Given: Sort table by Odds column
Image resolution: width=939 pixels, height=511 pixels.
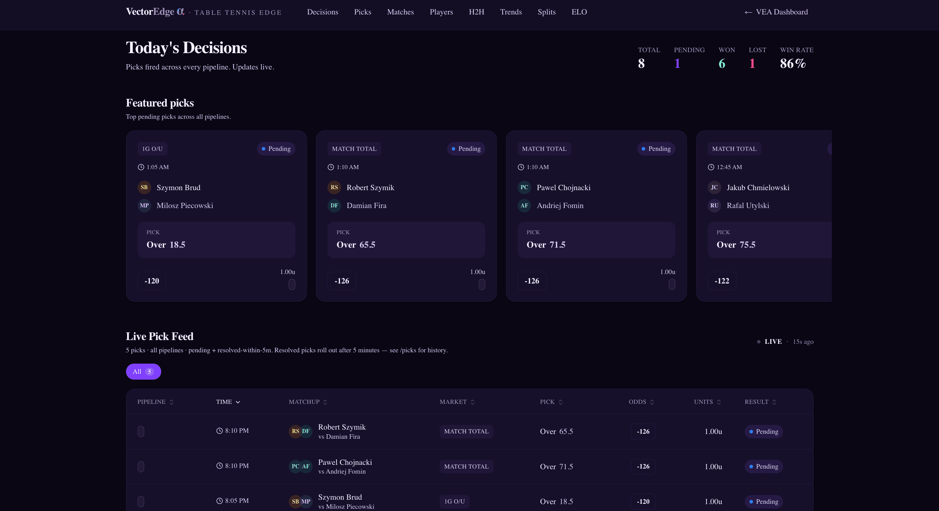Looking at the screenshot, I should (641, 402).
